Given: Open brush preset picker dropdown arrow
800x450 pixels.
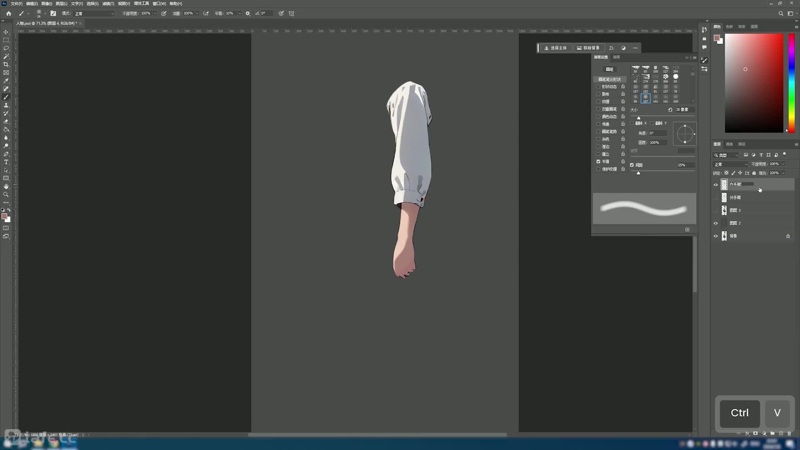Looking at the screenshot, I should [x=45, y=13].
